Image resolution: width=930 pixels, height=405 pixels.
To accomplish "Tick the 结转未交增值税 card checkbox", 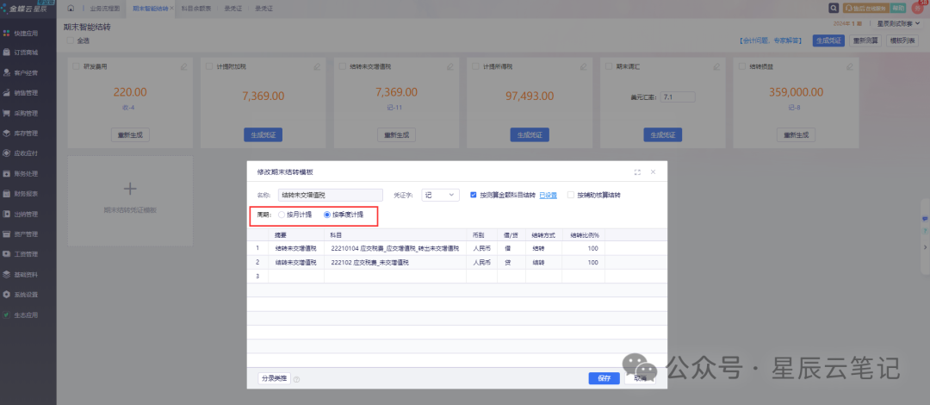I will tap(342, 66).
